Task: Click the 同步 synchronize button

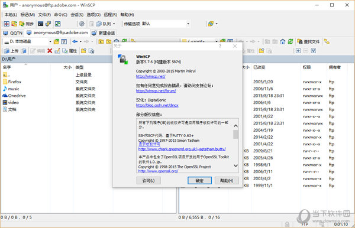Action: coord(26,24)
